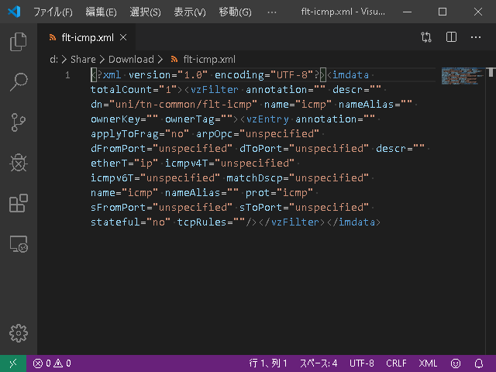Click the remote window indicator in status bar
Viewport: 496px width, 372px height.
coord(13,363)
